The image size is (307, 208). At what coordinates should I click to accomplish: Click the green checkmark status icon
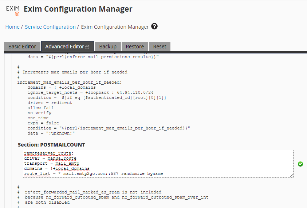tap(300, 164)
